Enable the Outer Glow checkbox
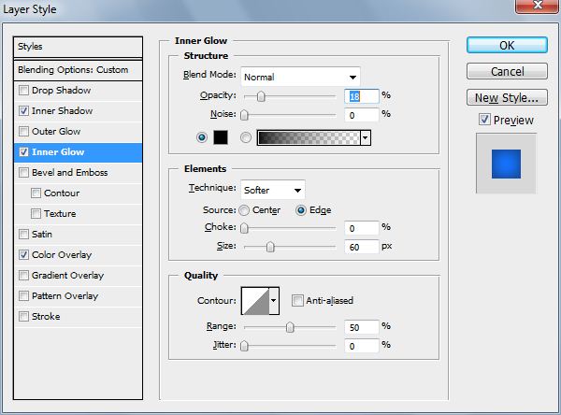Image resolution: width=561 pixels, height=415 pixels. (23, 131)
